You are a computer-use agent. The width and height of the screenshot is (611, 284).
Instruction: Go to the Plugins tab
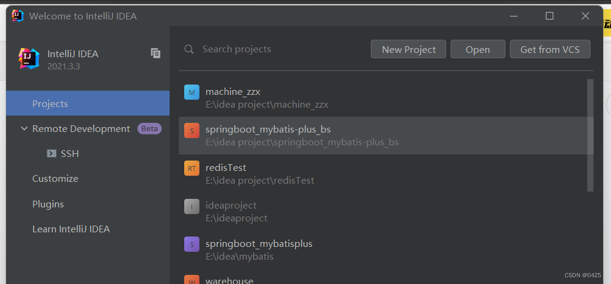(x=48, y=204)
